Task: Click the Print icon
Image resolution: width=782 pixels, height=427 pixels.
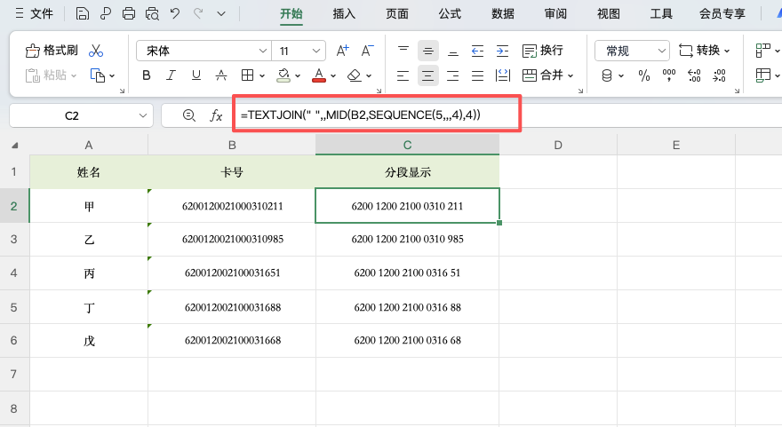Action: [129, 13]
